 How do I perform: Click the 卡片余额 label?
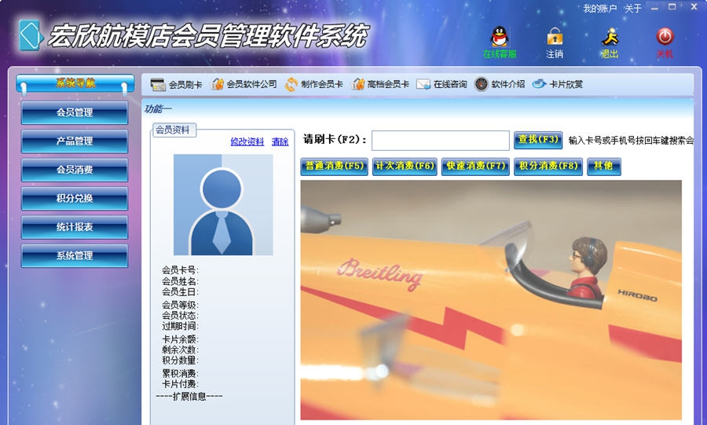pos(180,339)
